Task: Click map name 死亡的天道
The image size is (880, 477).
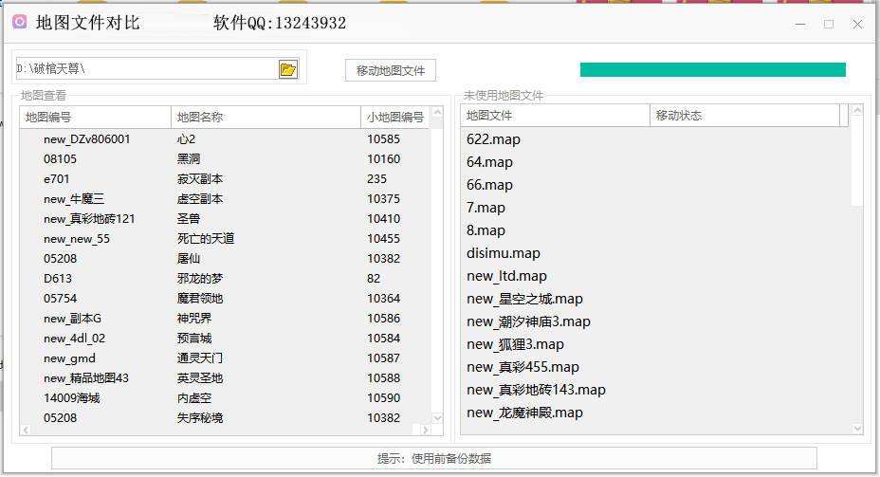Action: 206,239
